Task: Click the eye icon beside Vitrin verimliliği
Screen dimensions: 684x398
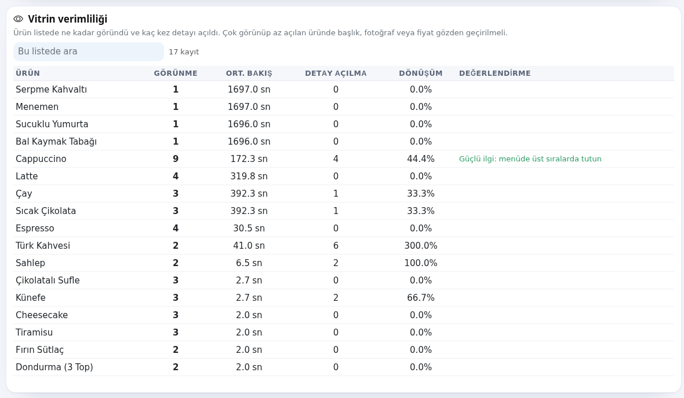Action: click(19, 19)
